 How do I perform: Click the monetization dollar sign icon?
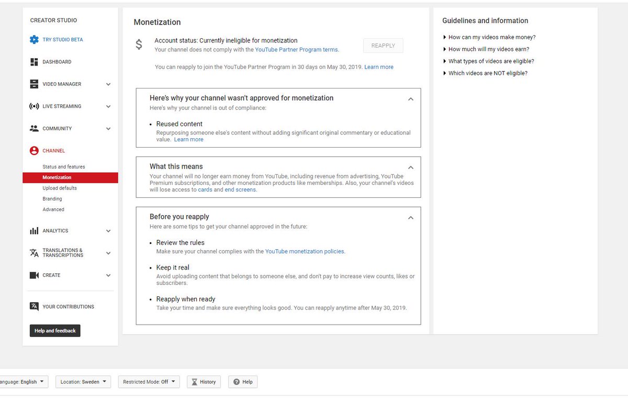tap(139, 45)
